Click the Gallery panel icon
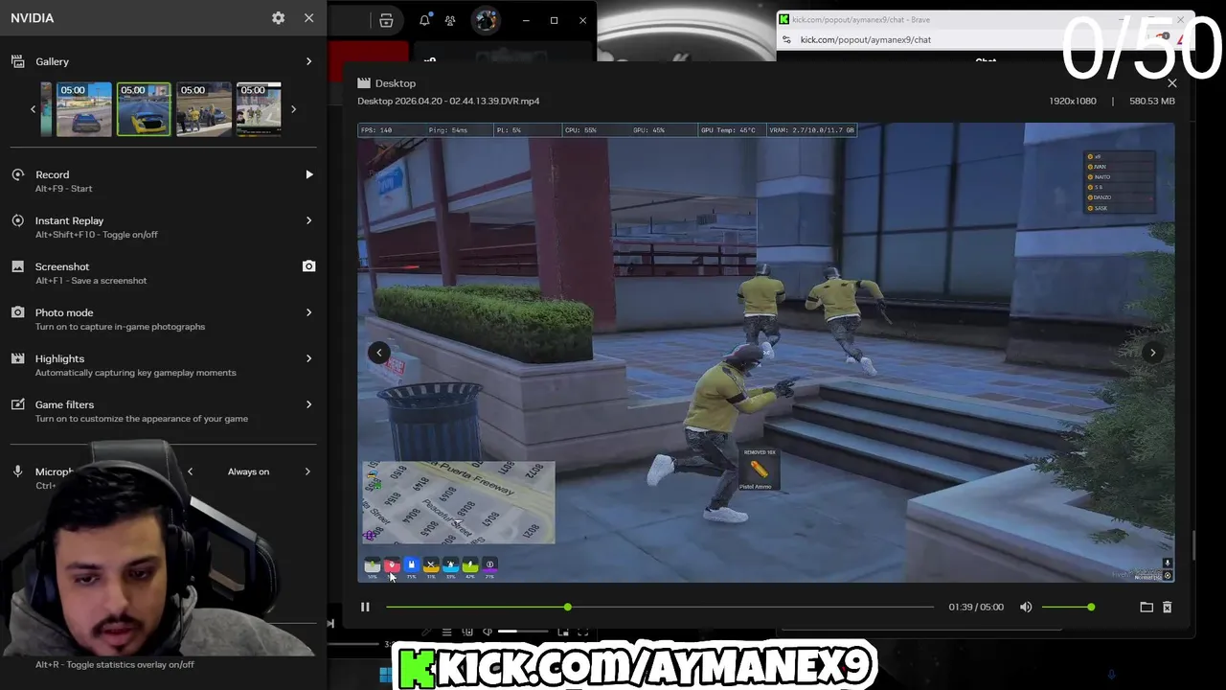This screenshot has height=690, width=1226. [17, 61]
